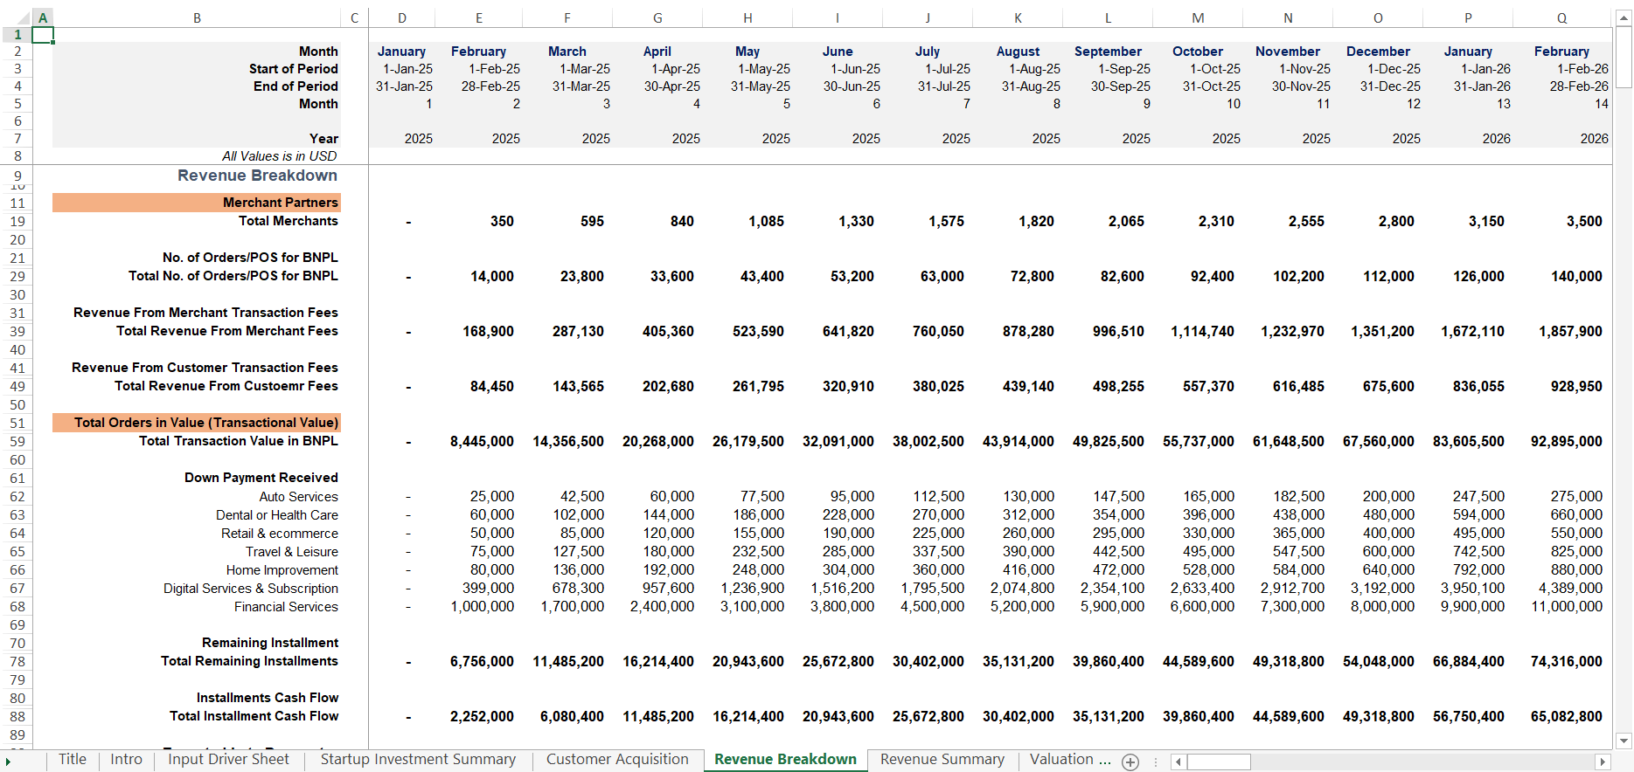Select column A header
The height and width of the screenshot is (772, 1634).
pyautogui.click(x=42, y=17)
